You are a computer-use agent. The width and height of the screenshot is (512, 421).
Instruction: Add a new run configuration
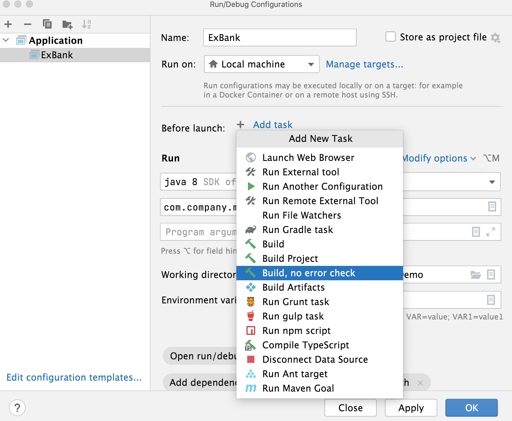click(8, 24)
